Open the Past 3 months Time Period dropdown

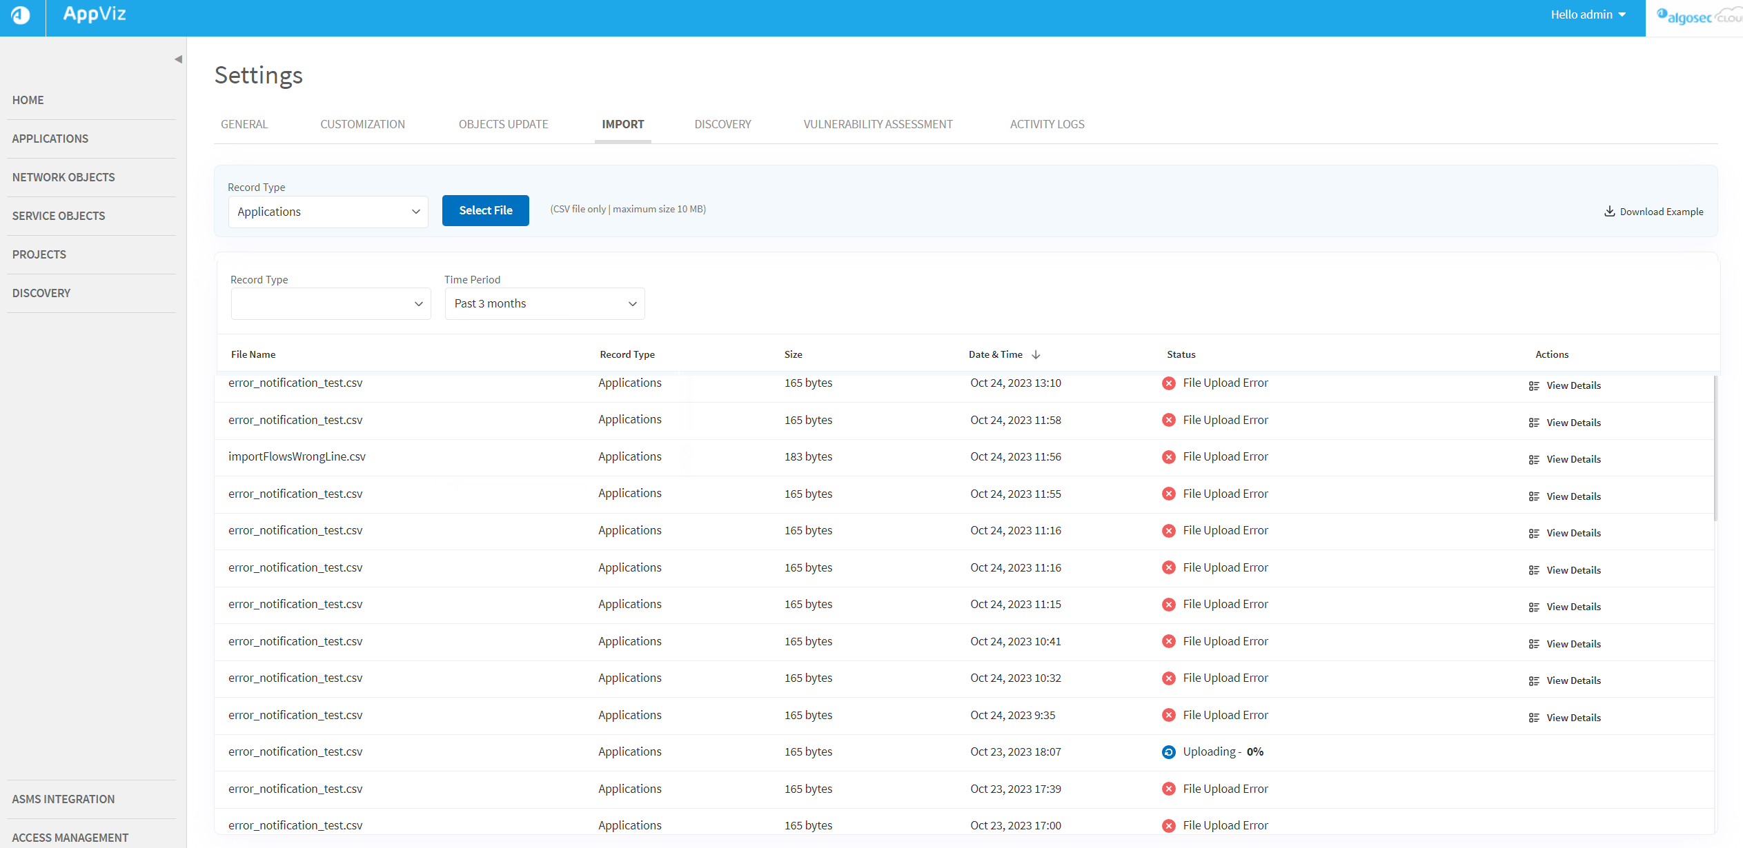tap(544, 304)
